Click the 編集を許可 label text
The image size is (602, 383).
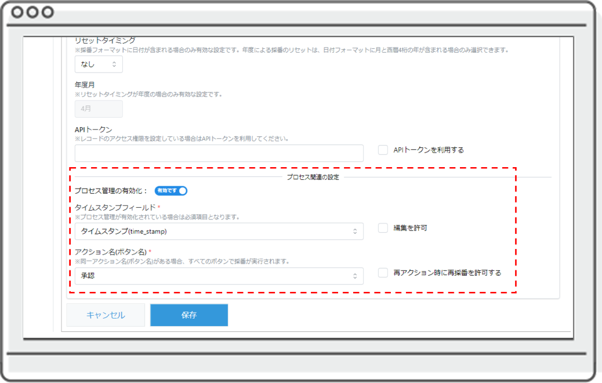pyautogui.click(x=410, y=228)
